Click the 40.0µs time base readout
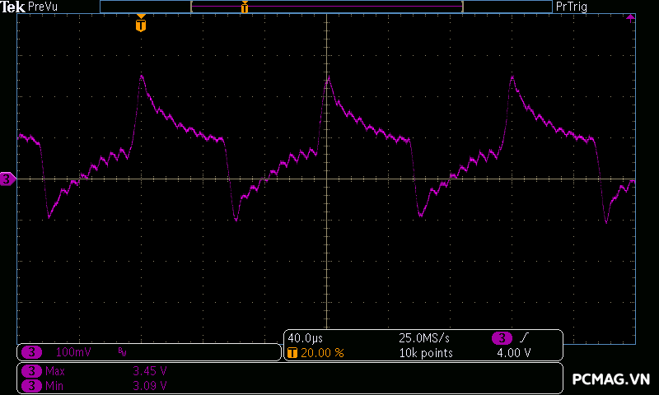 coord(305,338)
